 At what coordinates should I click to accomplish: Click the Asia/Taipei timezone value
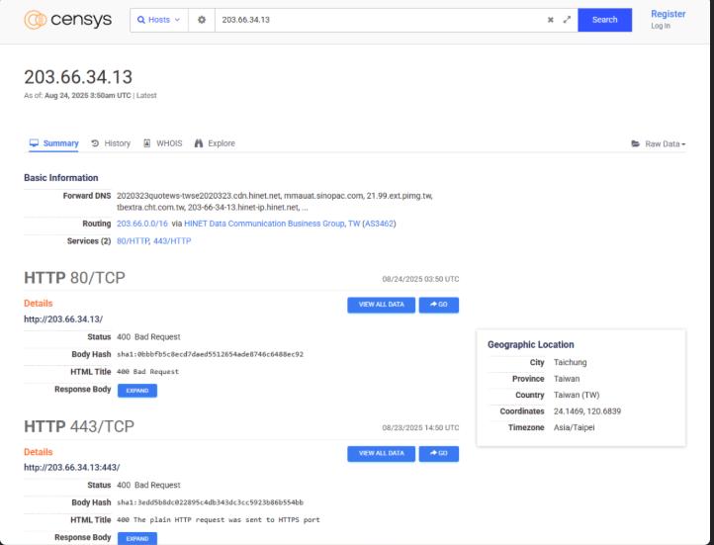(575, 427)
